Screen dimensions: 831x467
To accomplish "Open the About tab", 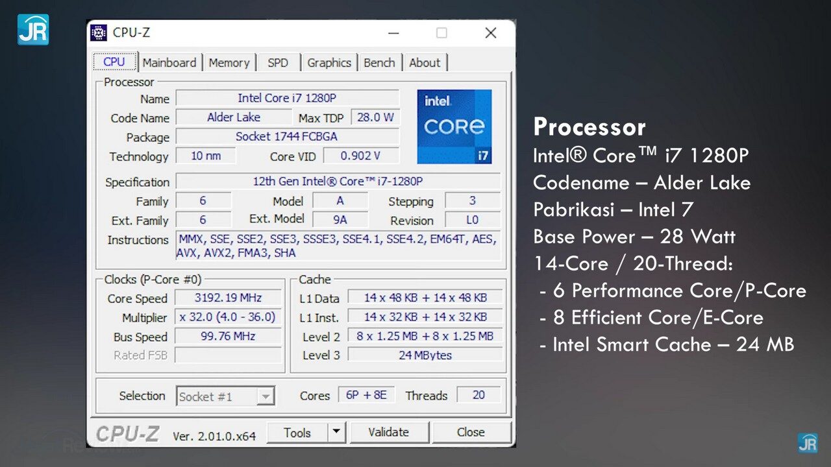I will [425, 63].
